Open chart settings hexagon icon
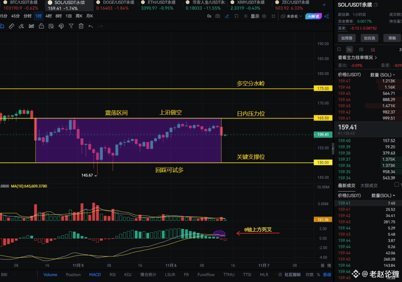Image resolution: width=402 pixels, height=282 pixels. 264,16
